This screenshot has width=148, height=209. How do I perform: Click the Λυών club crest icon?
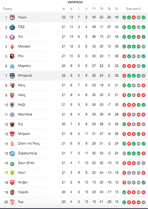click(x=12, y=17)
